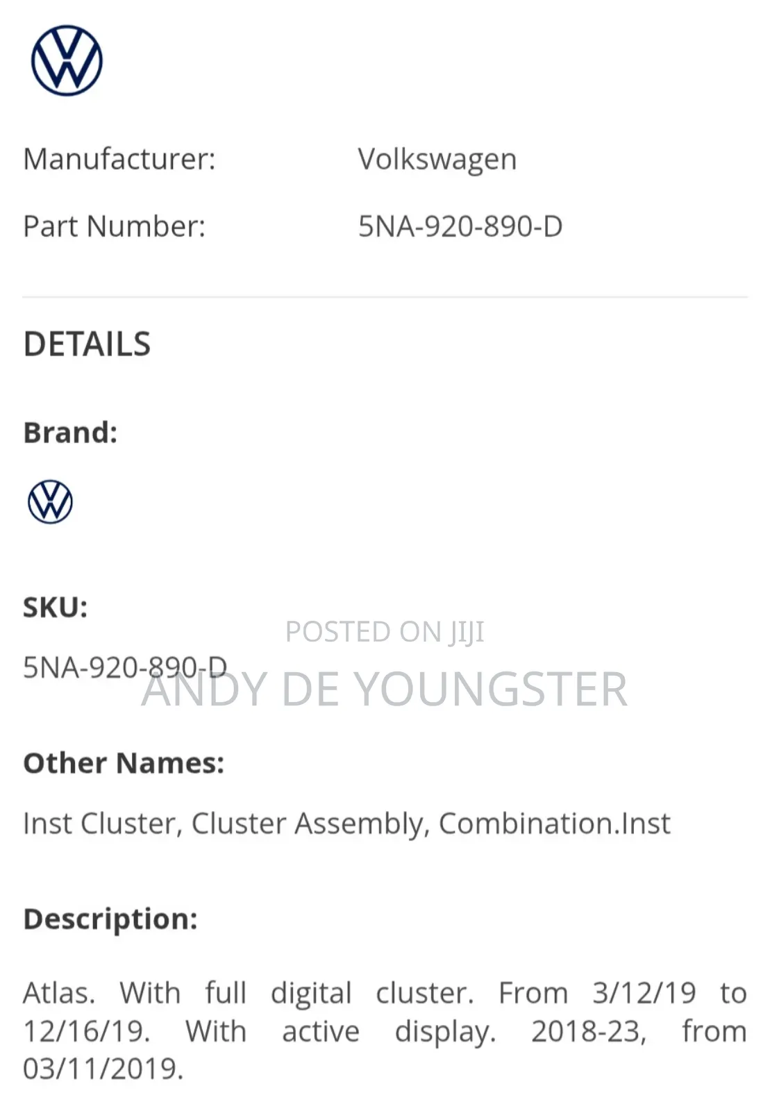Click the Atlas description first line

pos(385,993)
